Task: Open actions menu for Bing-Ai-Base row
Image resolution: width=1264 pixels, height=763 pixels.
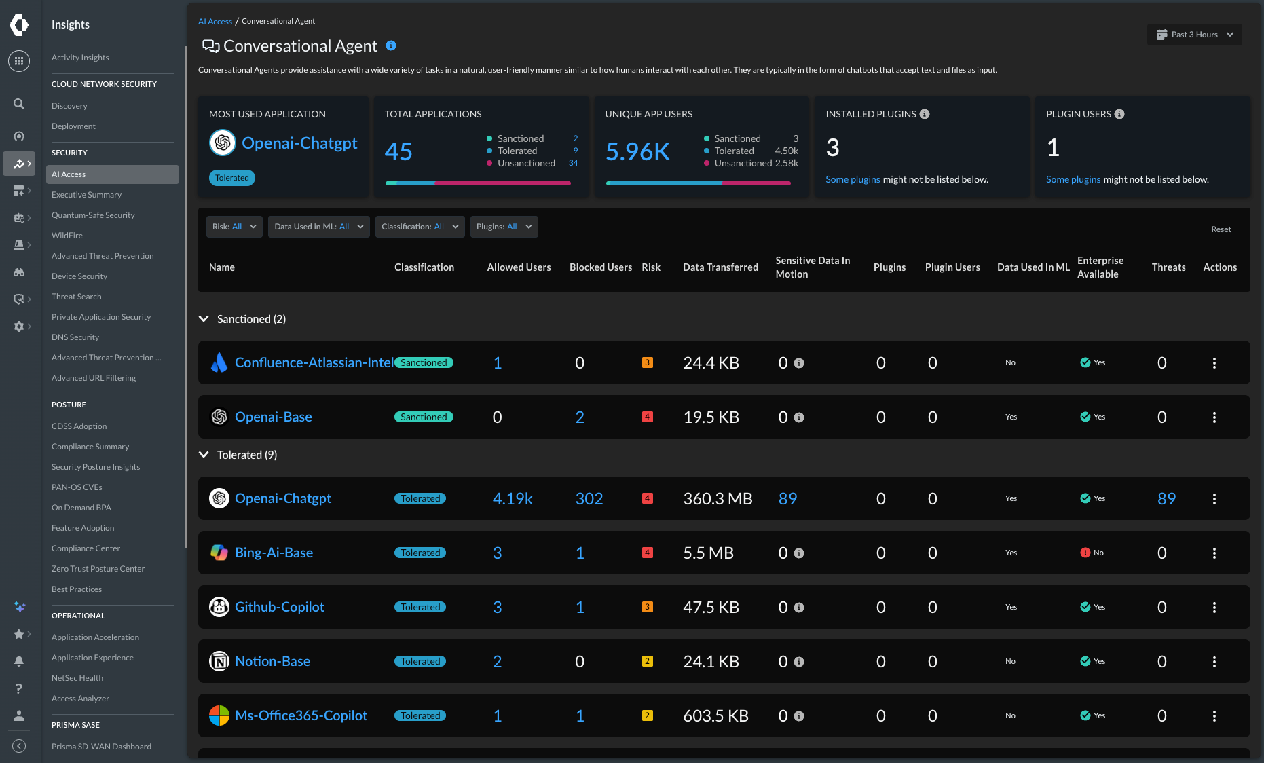Action: tap(1214, 553)
